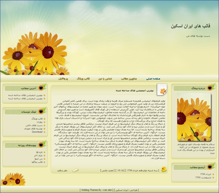This screenshot has height=193, width=219.
Task: Click the sunflower icon on لینک دوستان header
Action: coord(41,111)
